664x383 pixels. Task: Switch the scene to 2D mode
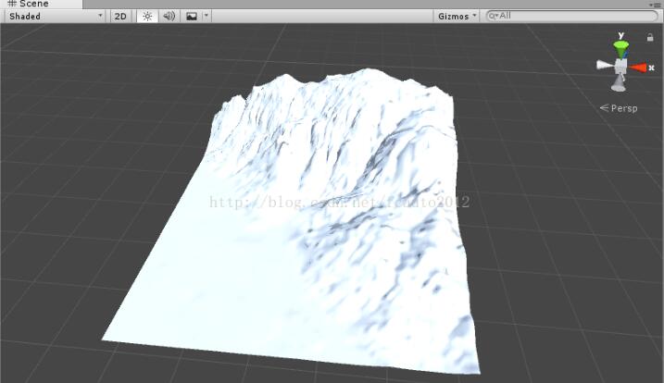pos(120,16)
